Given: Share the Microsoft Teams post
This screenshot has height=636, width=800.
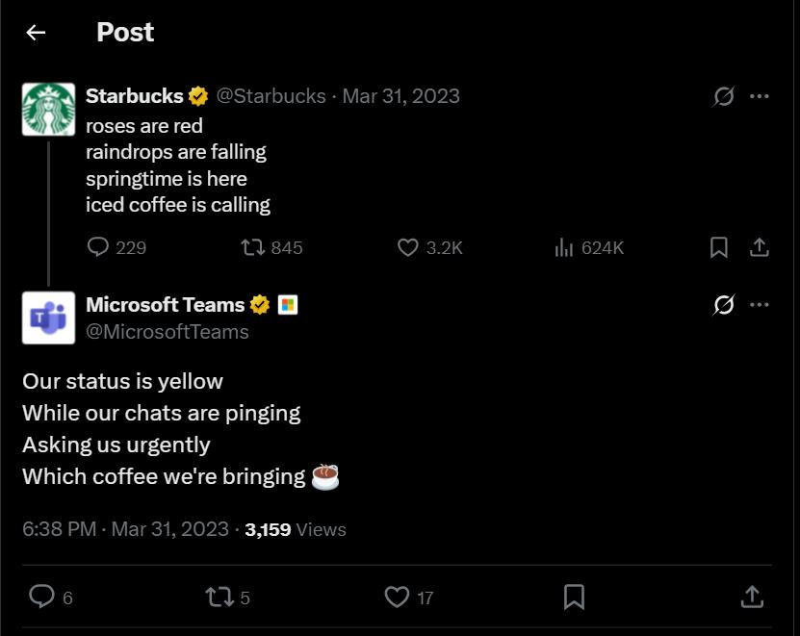Looking at the screenshot, I should 752,597.
